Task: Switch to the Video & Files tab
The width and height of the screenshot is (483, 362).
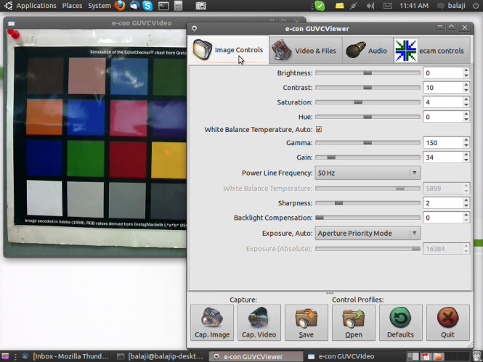Action: [x=305, y=51]
